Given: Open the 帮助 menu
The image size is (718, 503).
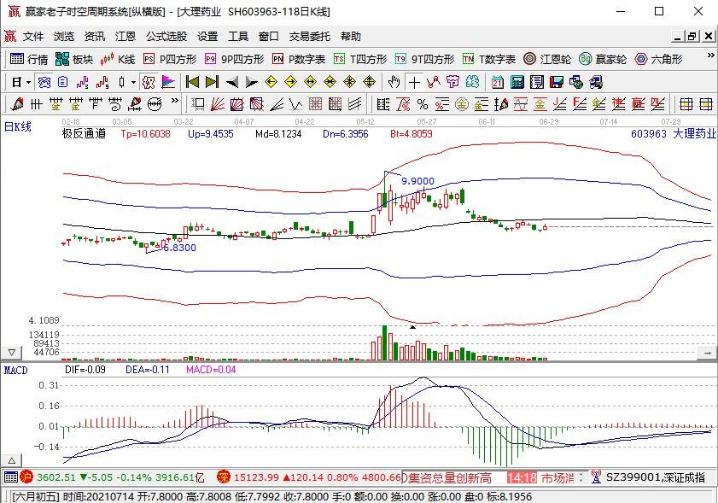Looking at the screenshot, I should click(351, 36).
